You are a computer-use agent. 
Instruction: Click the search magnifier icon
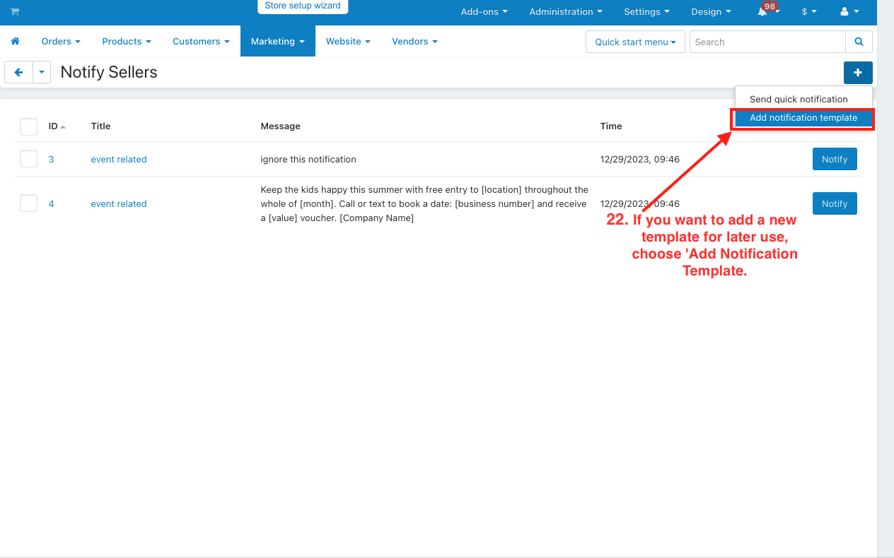[859, 42]
